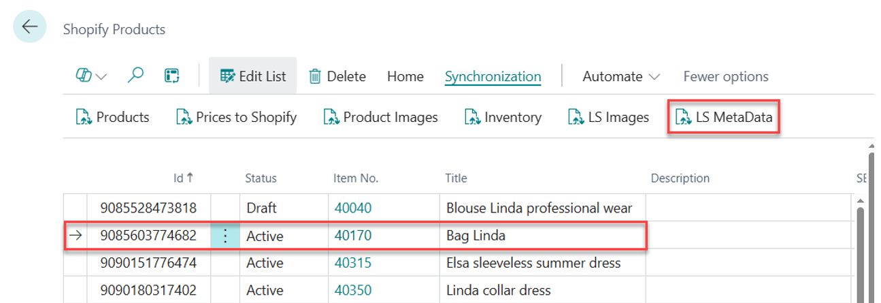Click the Delete trash icon
Image resolution: width=881 pixels, height=303 pixels.
pos(315,76)
